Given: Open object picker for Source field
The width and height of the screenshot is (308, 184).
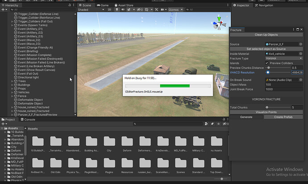Looking at the screenshot, I should tap(301, 44).
